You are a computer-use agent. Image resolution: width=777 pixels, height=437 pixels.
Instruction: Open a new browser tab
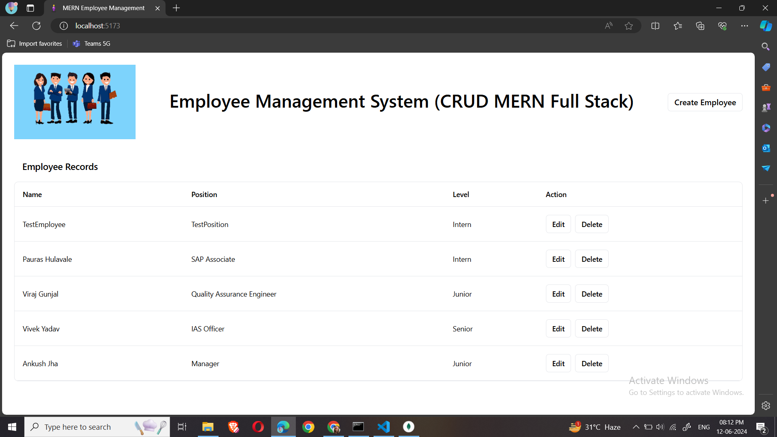coord(176,8)
